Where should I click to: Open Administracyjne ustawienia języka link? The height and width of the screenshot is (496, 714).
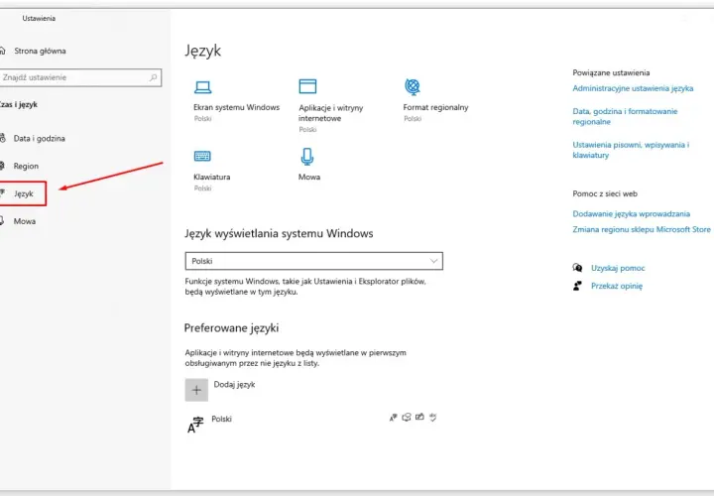[x=633, y=88]
